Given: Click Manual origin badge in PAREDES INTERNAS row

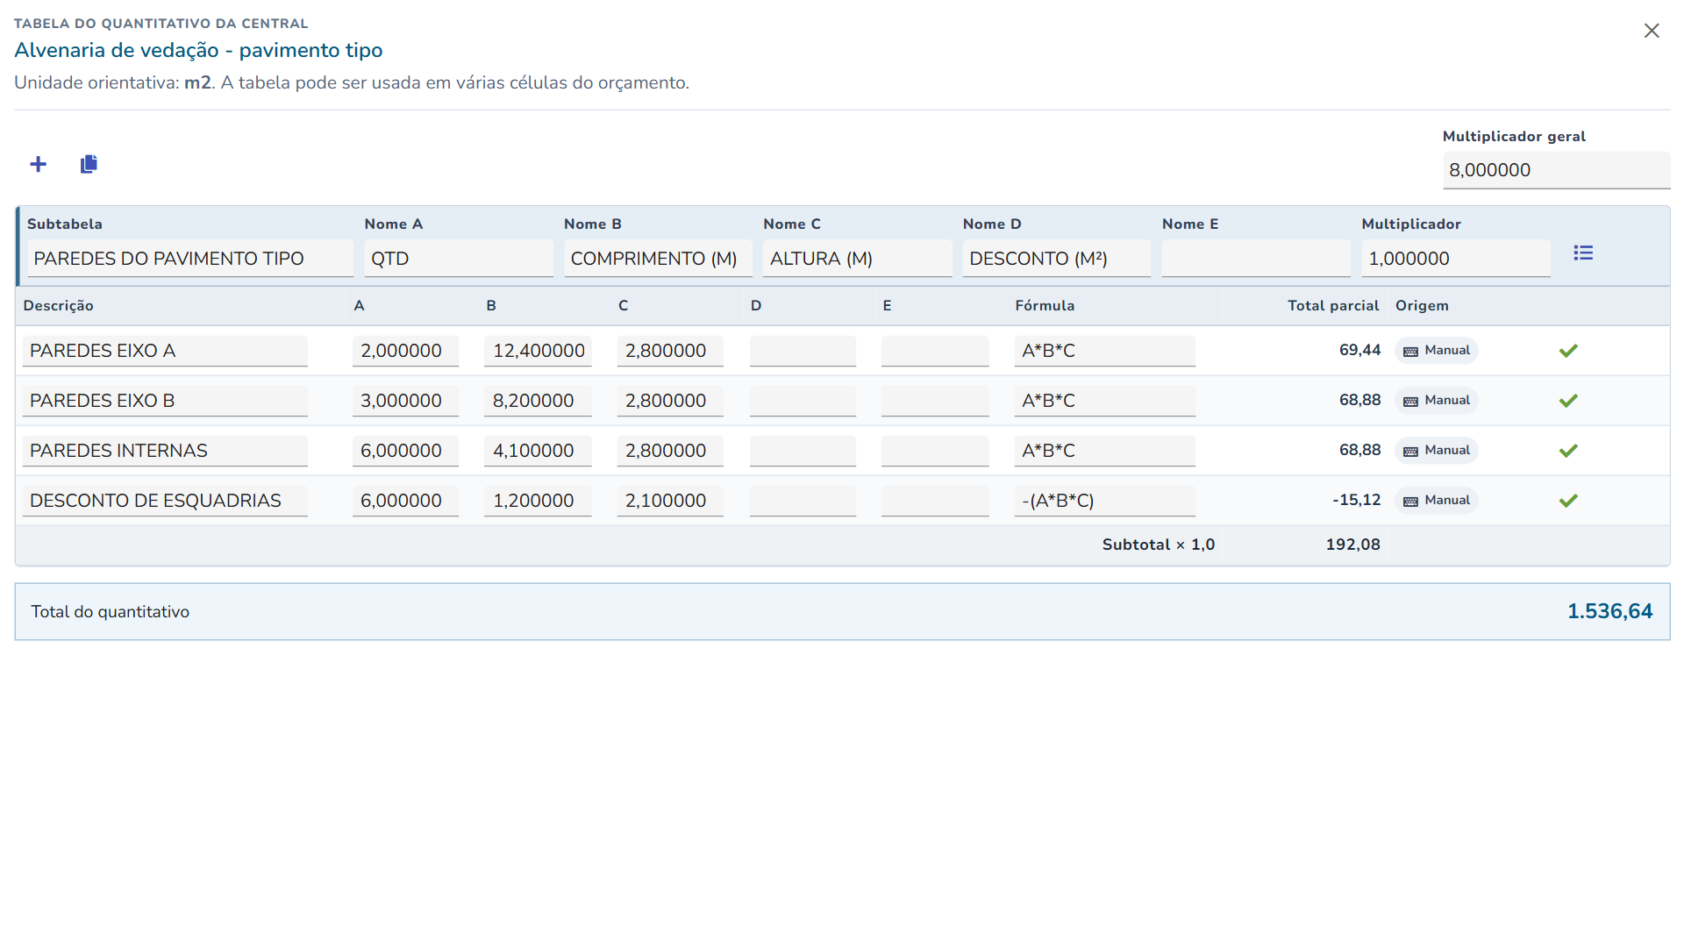Looking at the screenshot, I should point(1437,451).
